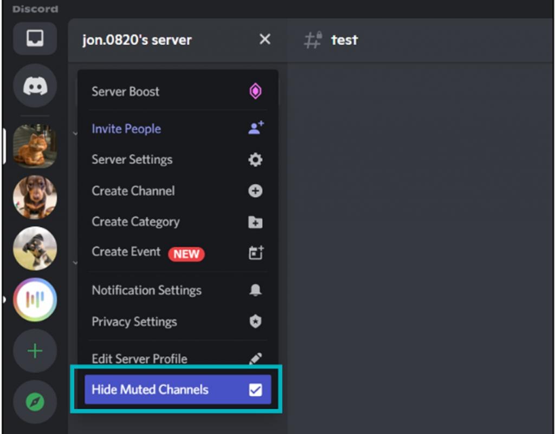Open the orange cat server
555x434 pixels.
tap(35, 146)
